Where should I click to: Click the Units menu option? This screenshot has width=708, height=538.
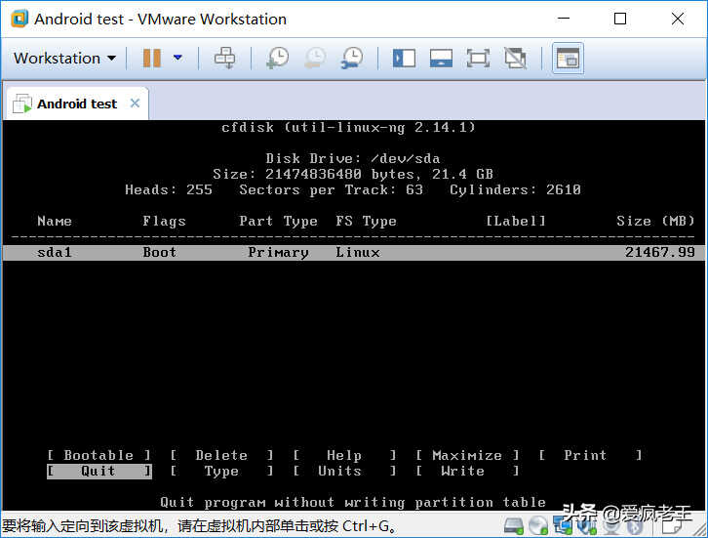(x=344, y=471)
